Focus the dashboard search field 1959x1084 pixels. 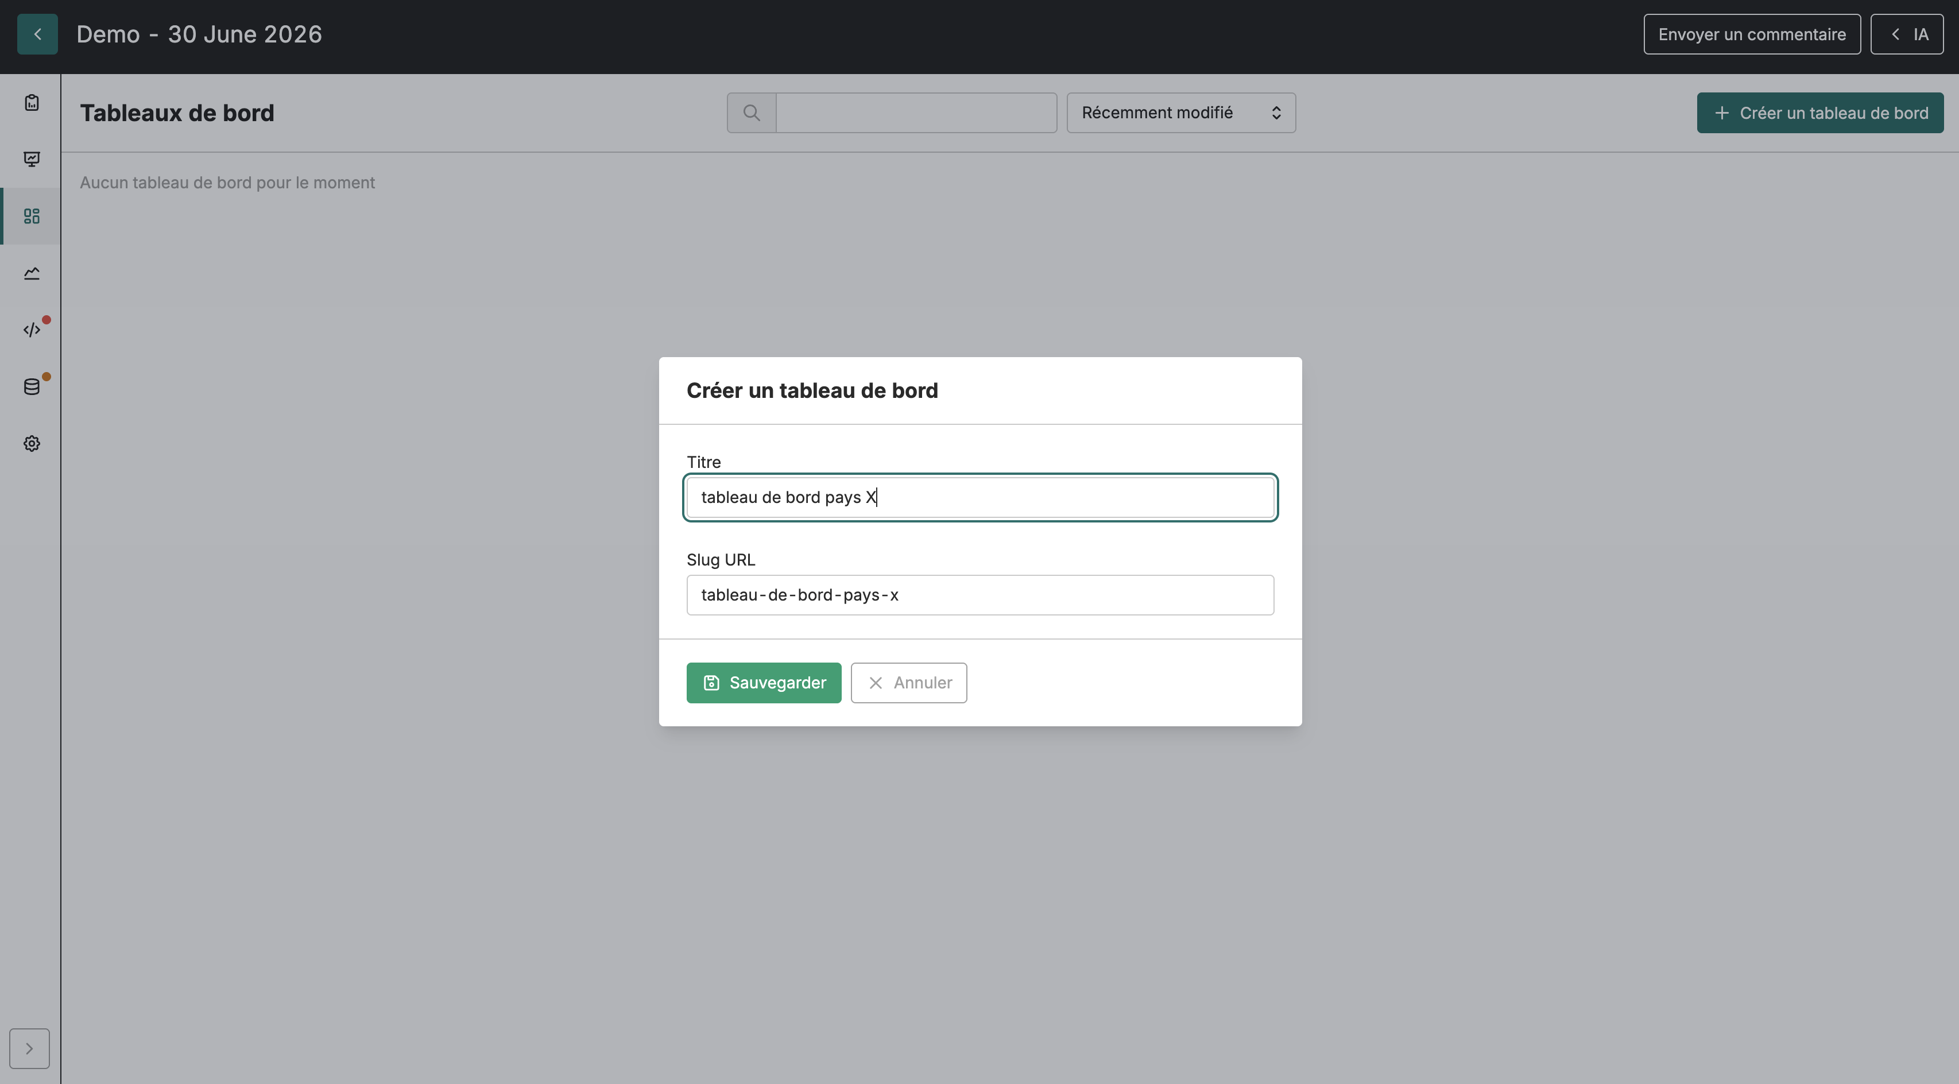916,113
